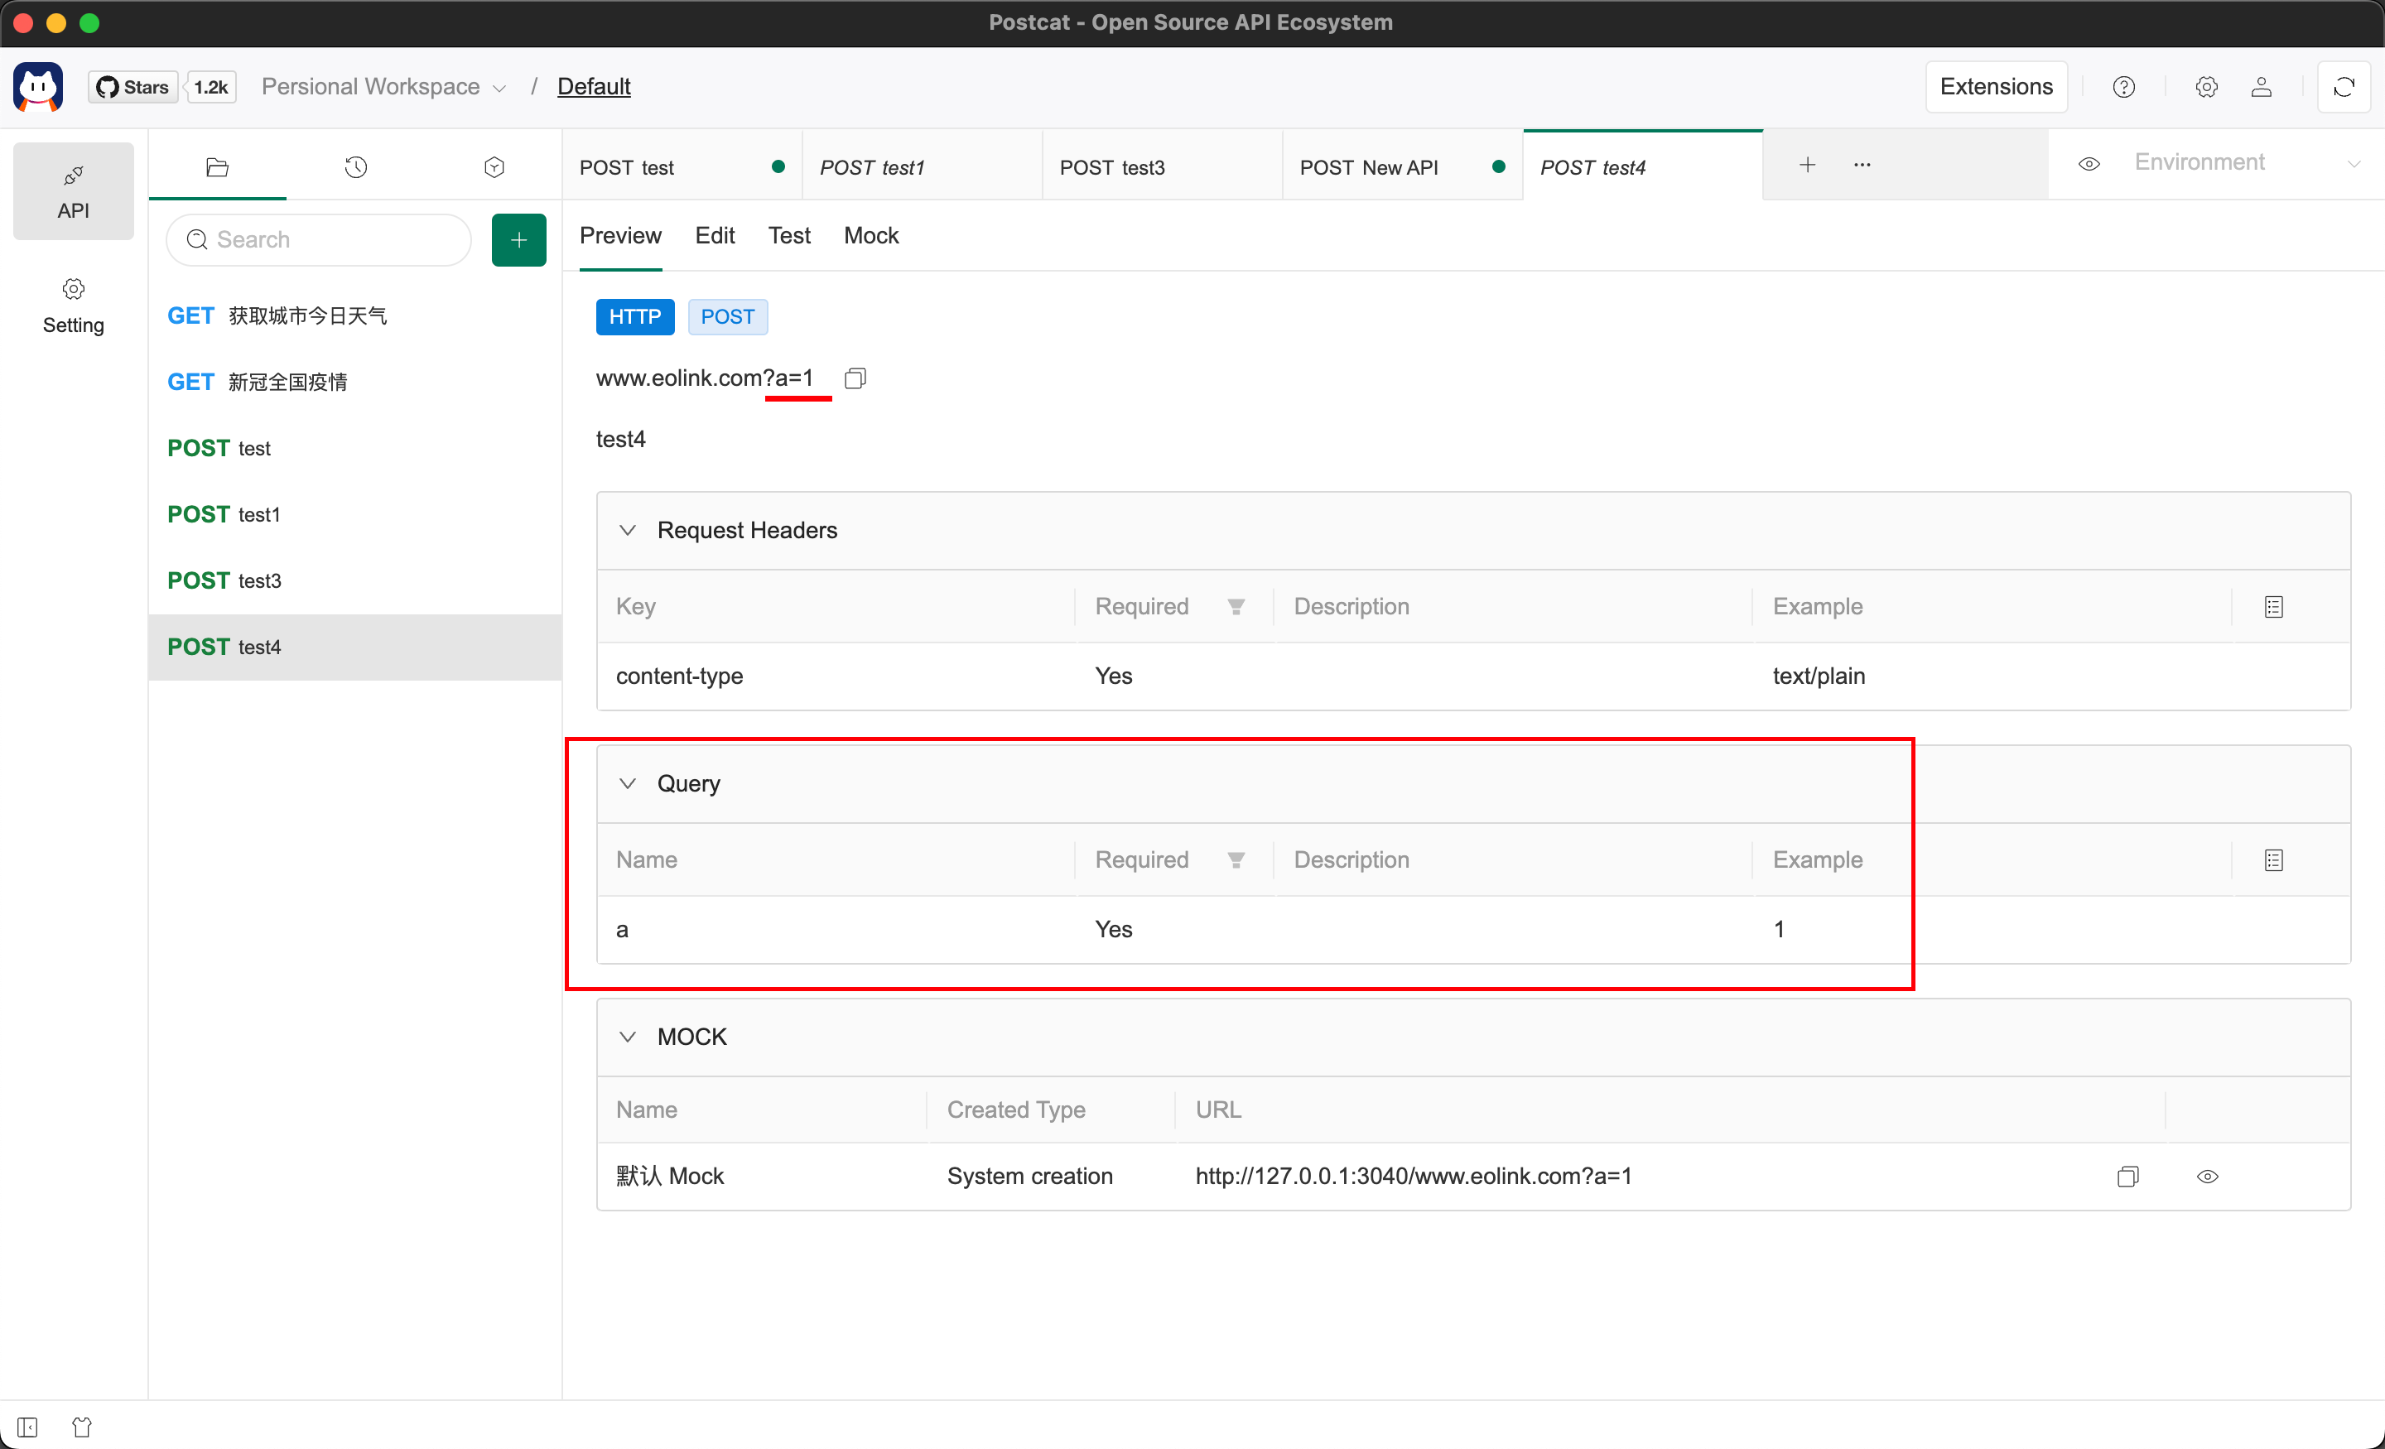Open the Default project link
The width and height of the screenshot is (2385, 1449).
(593, 87)
